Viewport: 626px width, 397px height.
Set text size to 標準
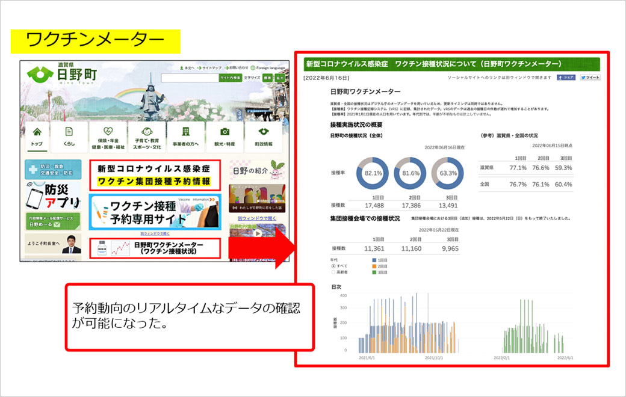tap(267, 78)
